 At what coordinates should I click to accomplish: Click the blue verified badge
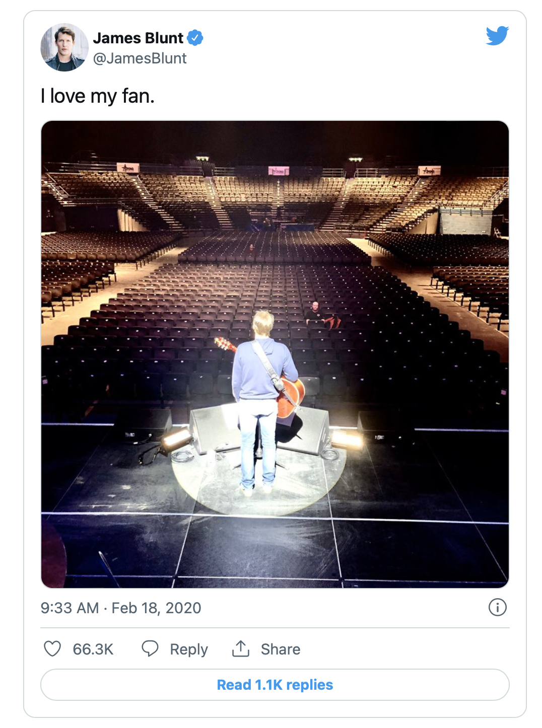tap(195, 38)
